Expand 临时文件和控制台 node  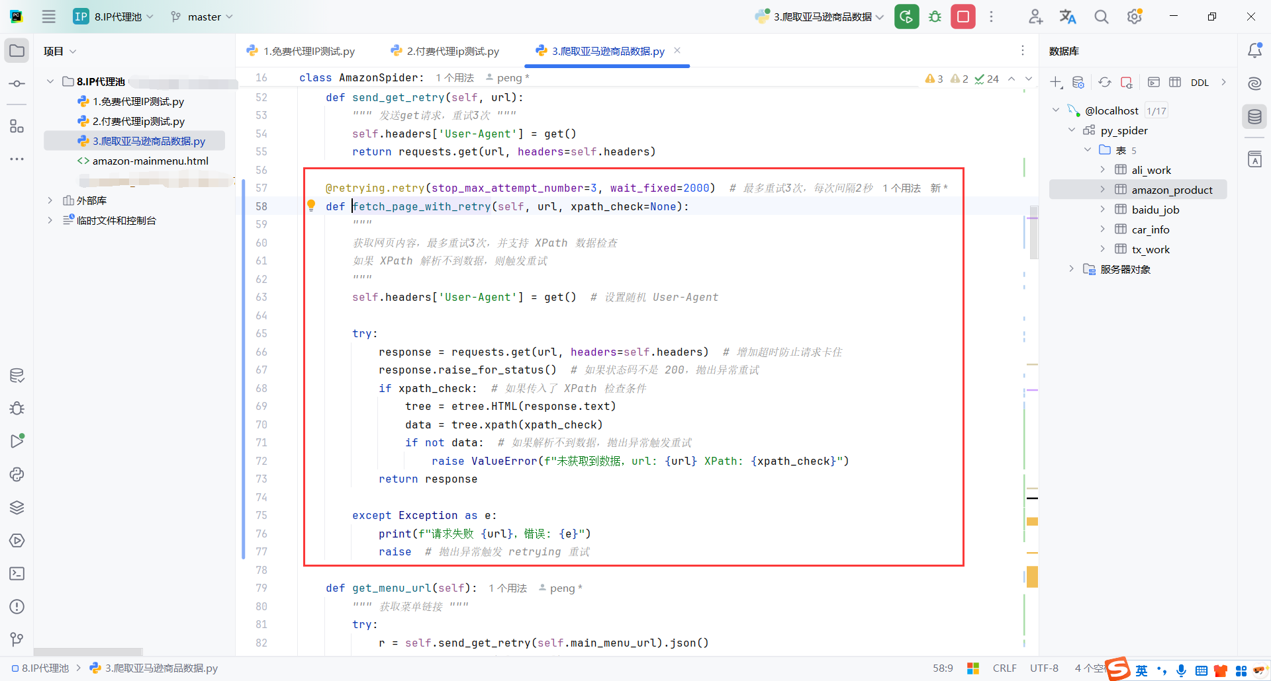[x=50, y=220]
